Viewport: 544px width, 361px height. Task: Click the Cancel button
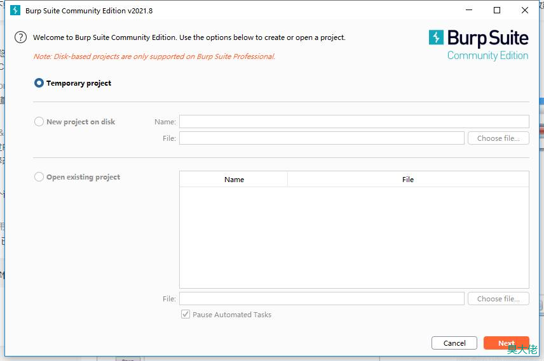tap(454, 343)
